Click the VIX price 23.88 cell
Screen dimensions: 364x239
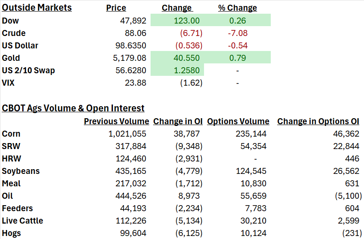[136, 83]
